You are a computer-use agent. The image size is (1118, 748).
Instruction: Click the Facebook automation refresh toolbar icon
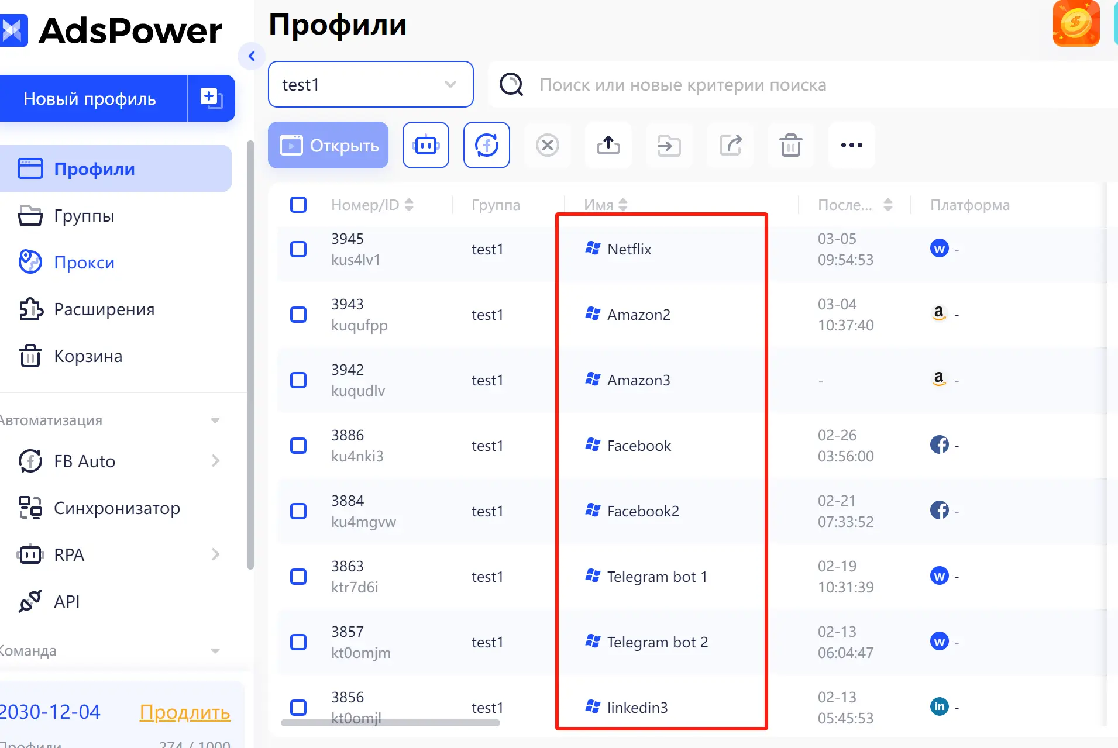[x=487, y=145]
